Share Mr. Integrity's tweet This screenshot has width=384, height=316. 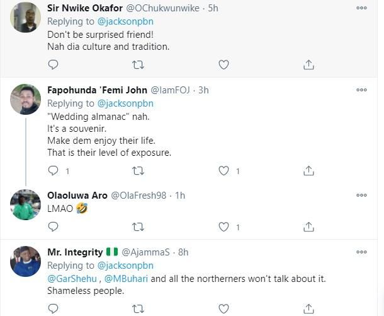308,308
